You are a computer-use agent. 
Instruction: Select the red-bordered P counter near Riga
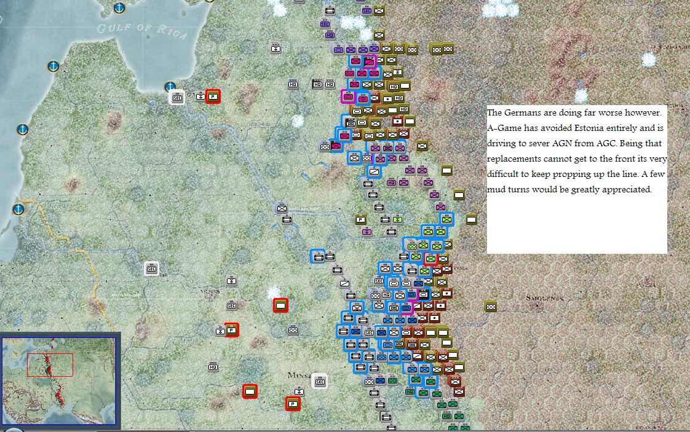pyautogui.click(x=213, y=96)
